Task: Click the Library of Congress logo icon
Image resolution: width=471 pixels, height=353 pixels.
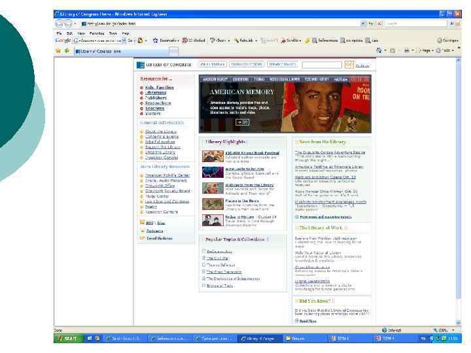Action: pyautogui.click(x=140, y=65)
